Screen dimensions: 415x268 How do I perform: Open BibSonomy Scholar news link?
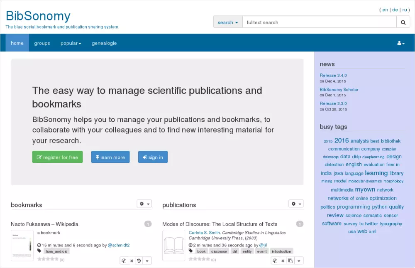pyautogui.click(x=339, y=90)
